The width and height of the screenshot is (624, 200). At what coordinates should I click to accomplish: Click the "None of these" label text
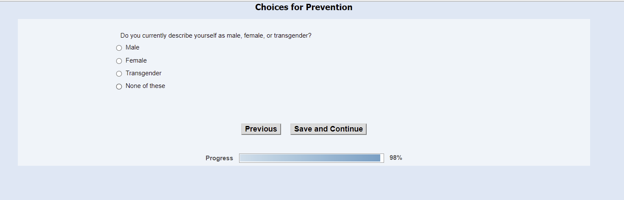point(145,86)
